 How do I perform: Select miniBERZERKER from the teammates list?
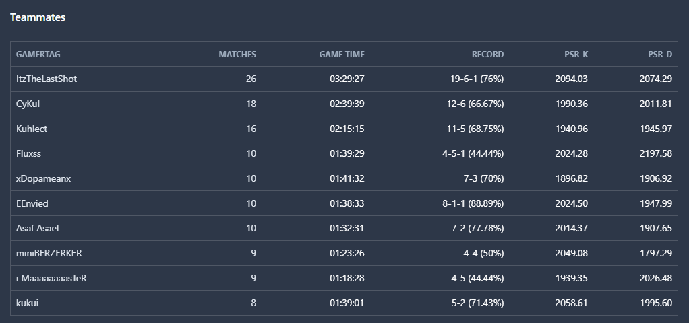(49, 253)
